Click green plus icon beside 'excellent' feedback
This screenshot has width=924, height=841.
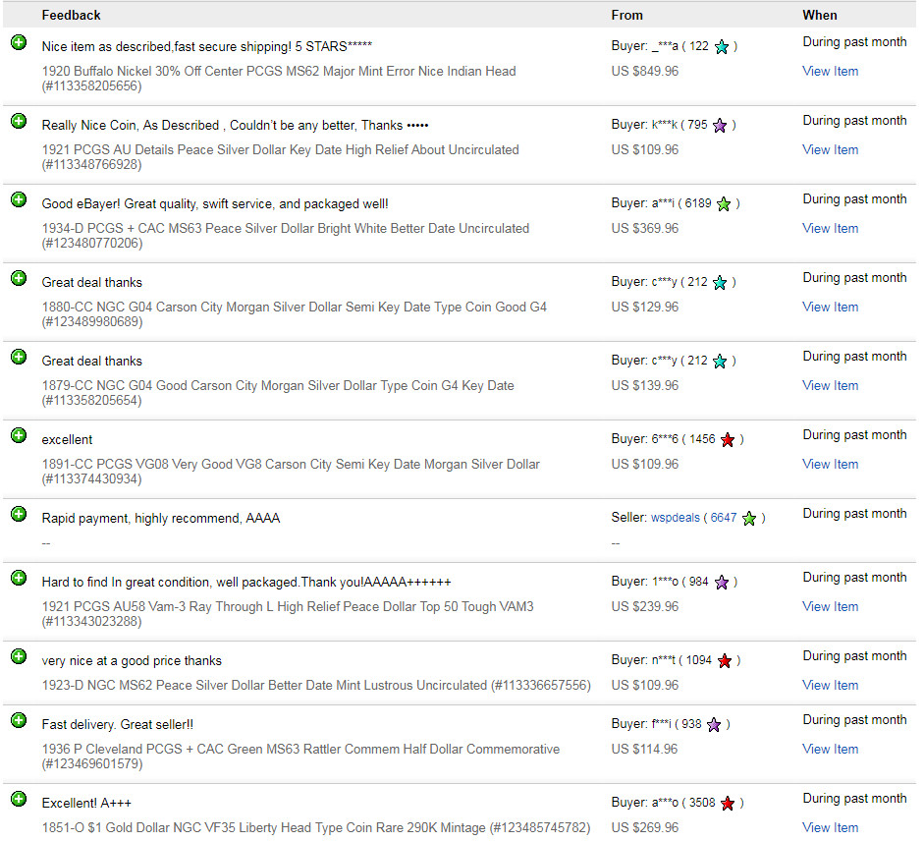19,436
